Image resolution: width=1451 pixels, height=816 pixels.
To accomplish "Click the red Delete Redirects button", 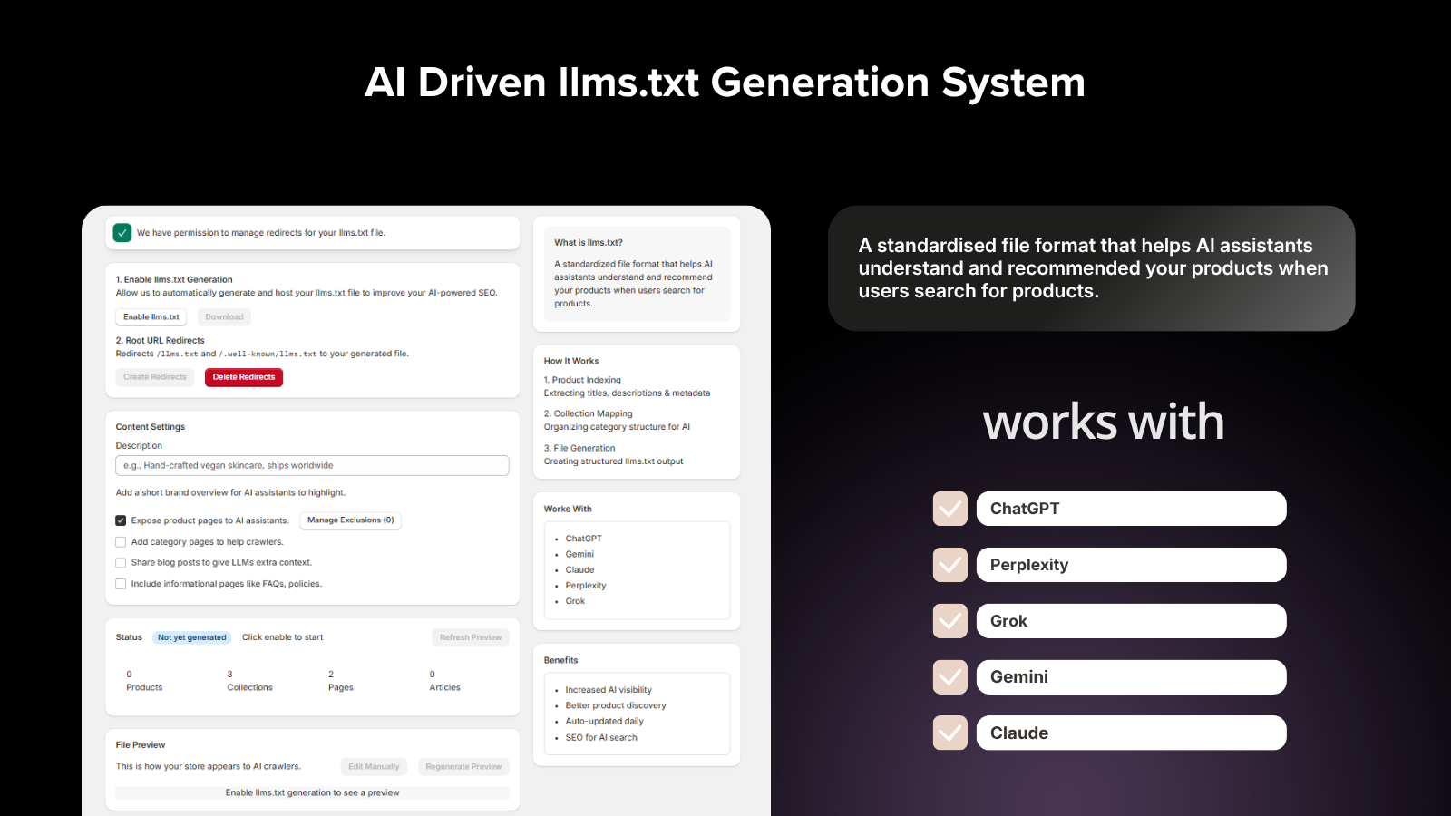I will (x=244, y=377).
